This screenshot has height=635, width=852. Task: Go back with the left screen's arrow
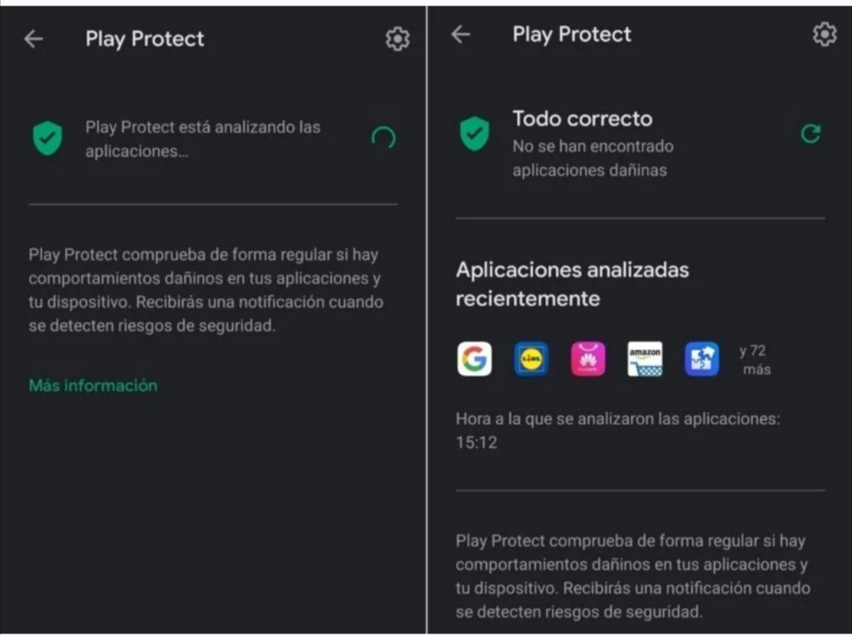[33, 38]
